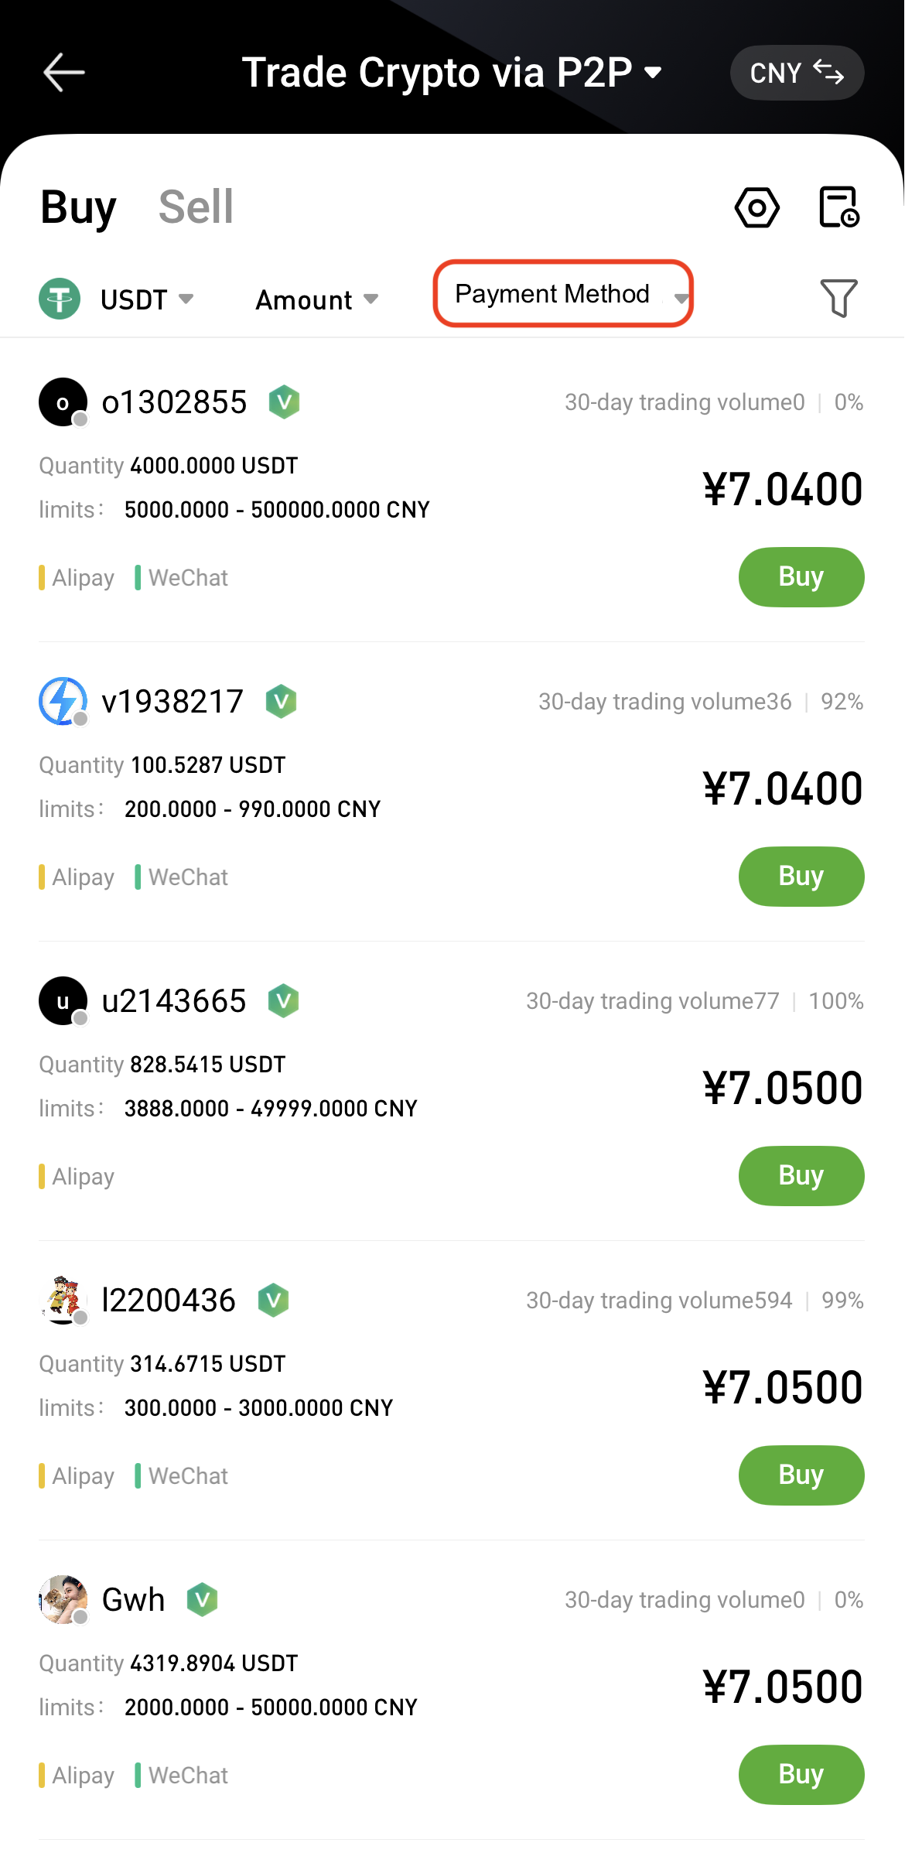Tap Buy on l2200436's listing
The height and width of the screenshot is (1870, 905).
801,1475
